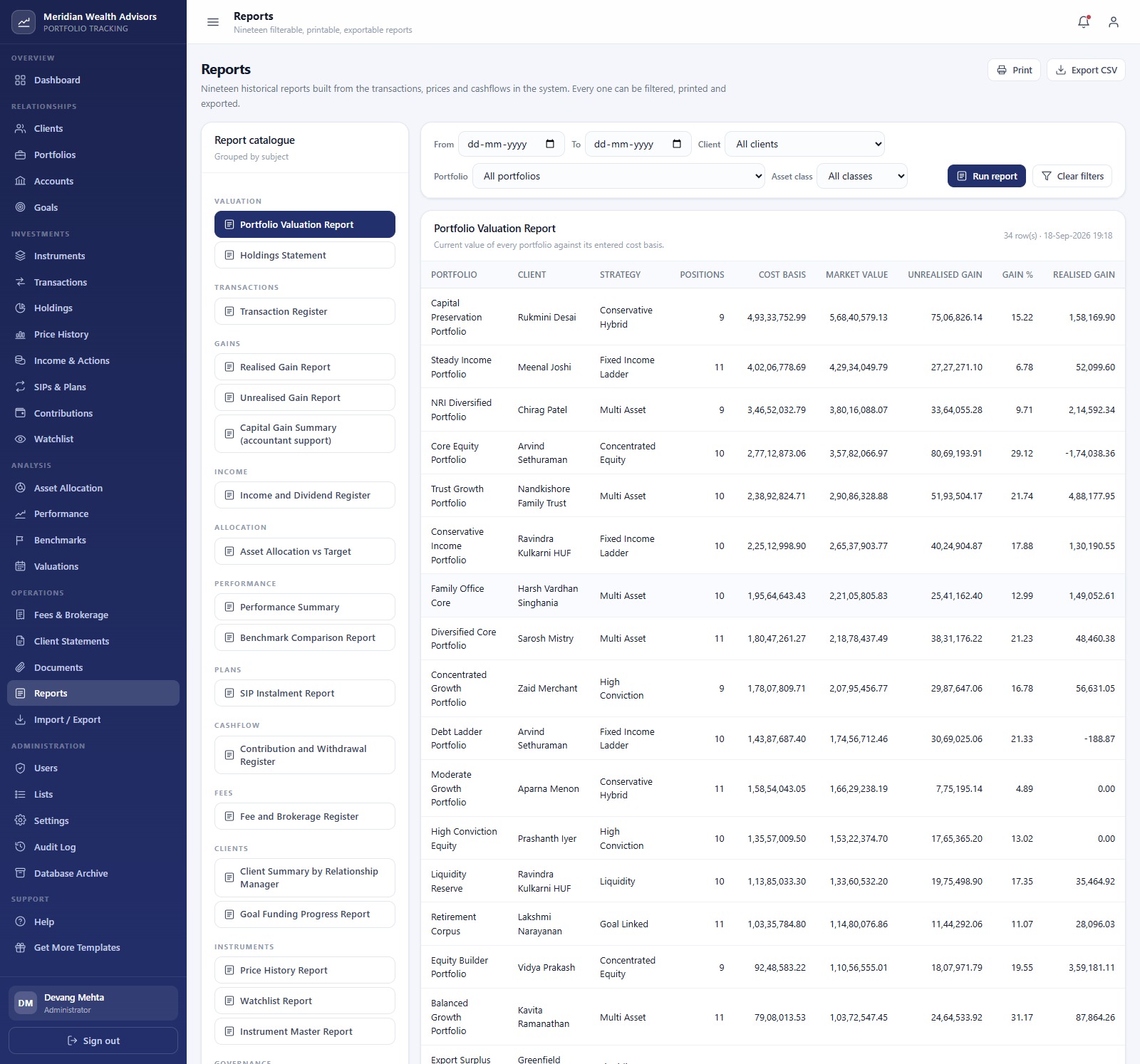This screenshot has height=1064, width=1140.
Task: Open the SIP Instalment Report
Action: [305, 694]
